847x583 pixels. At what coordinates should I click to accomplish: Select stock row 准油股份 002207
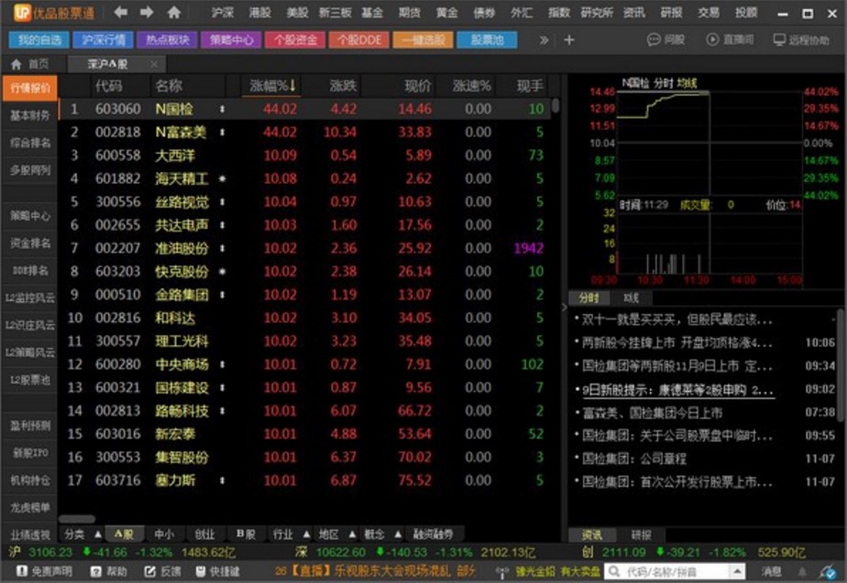click(x=305, y=248)
